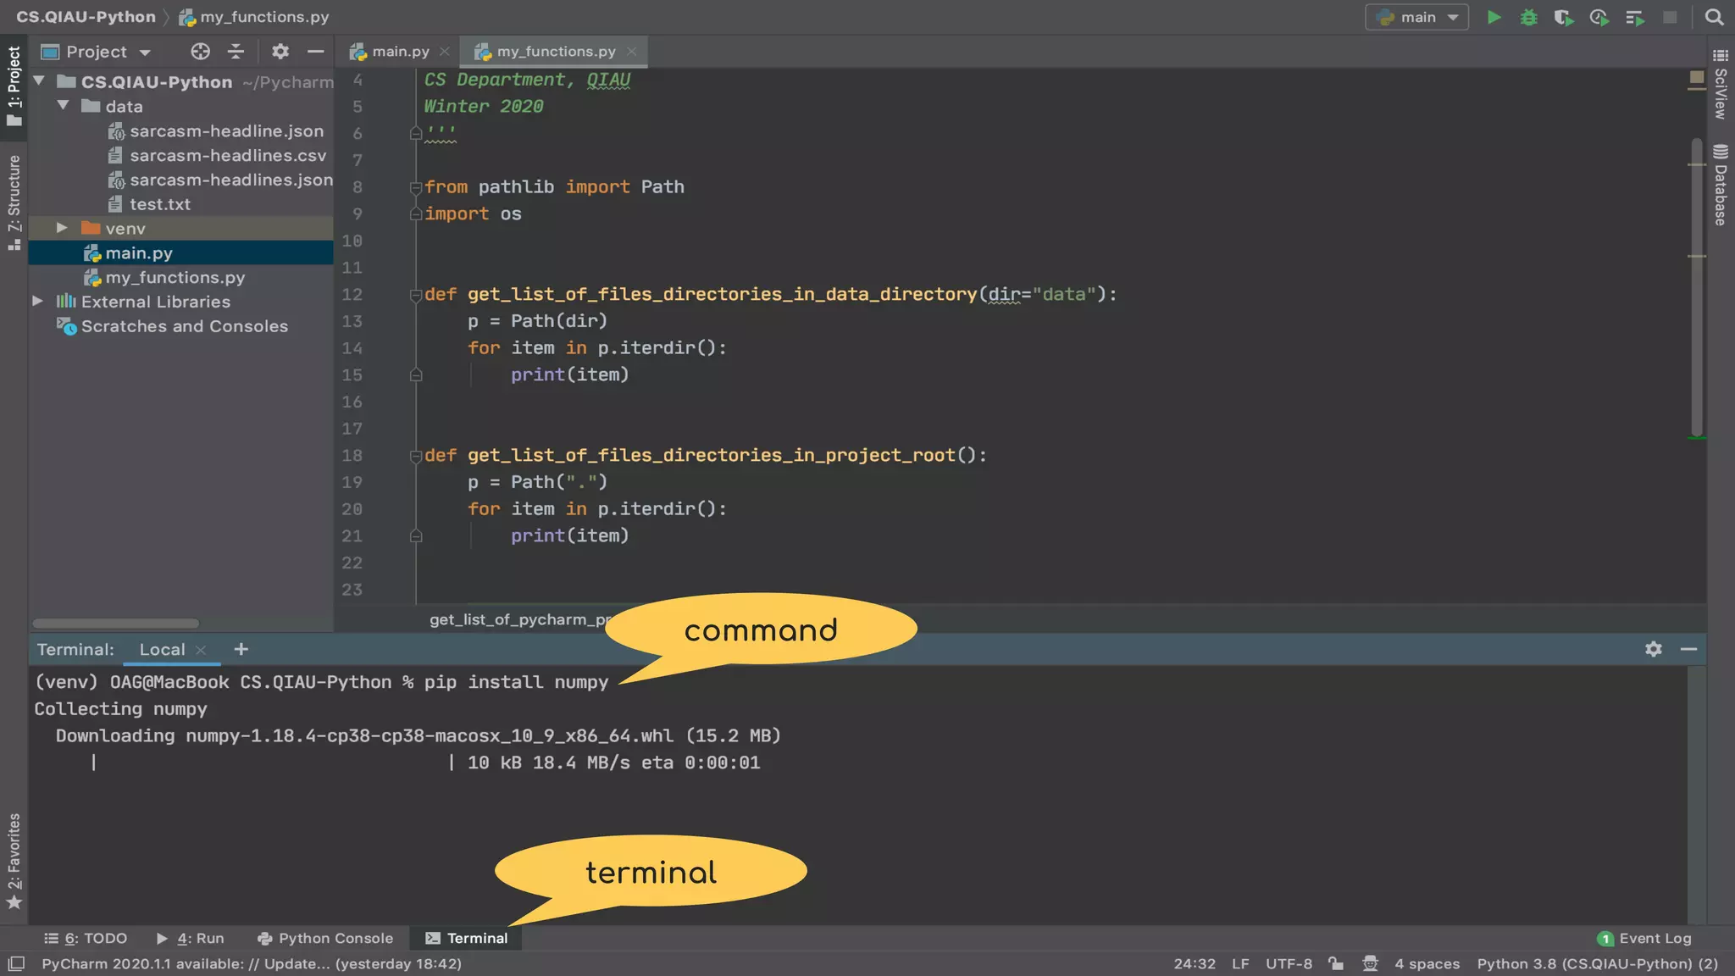Viewport: 1735px width, 976px height.
Task: Click the CS.QIAU-Python breadcrumb
Action: click(86, 17)
